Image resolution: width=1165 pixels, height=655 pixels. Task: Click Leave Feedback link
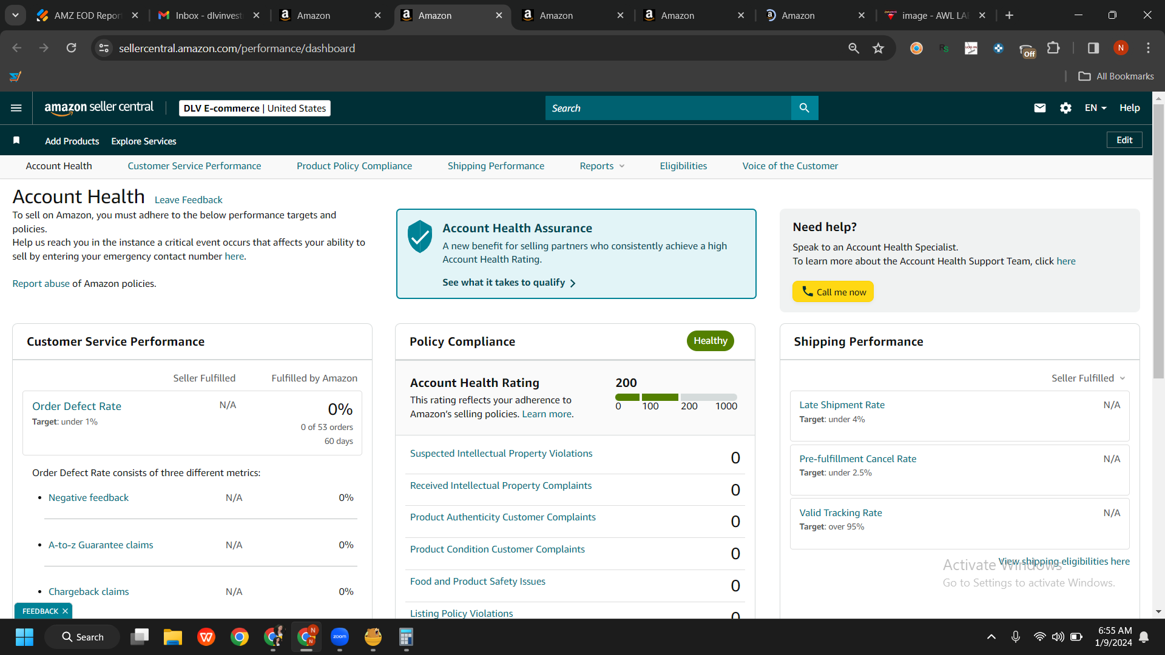[x=189, y=200]
